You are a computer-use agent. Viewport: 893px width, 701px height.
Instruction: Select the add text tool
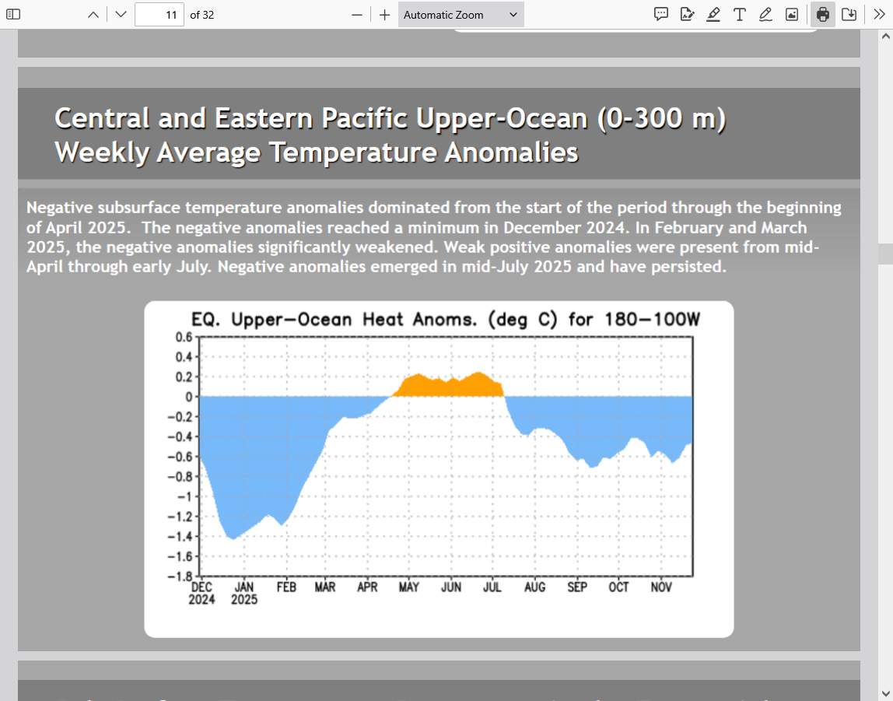(x=739, y=15)
